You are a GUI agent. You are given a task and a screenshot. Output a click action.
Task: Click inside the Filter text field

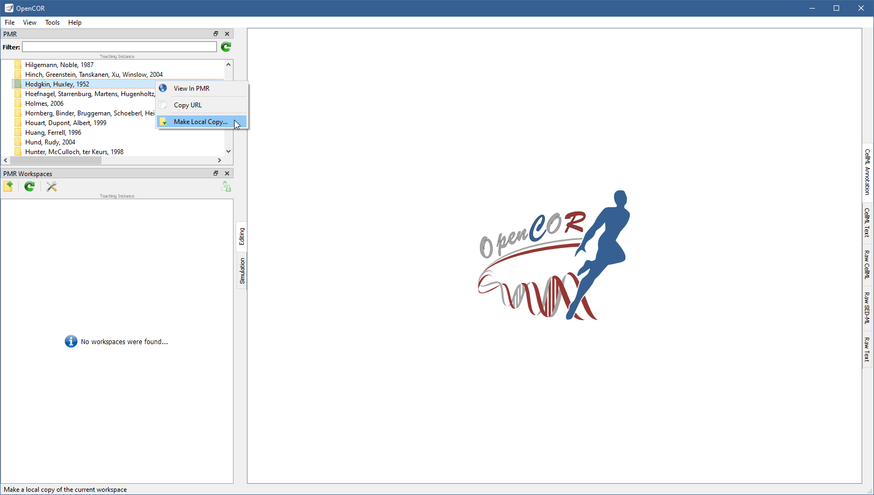click(x=119, y=47)
